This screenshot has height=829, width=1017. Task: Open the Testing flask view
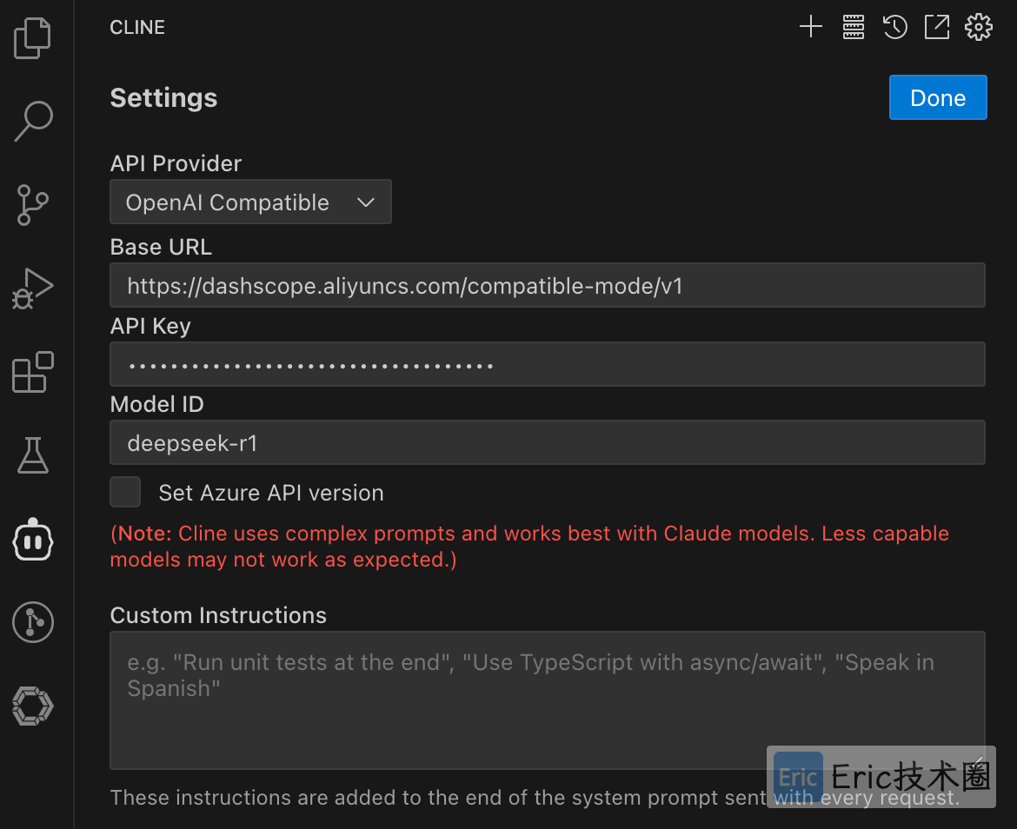[32, 455]
